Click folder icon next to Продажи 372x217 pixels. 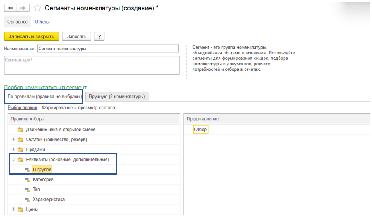tap(20, 149)
